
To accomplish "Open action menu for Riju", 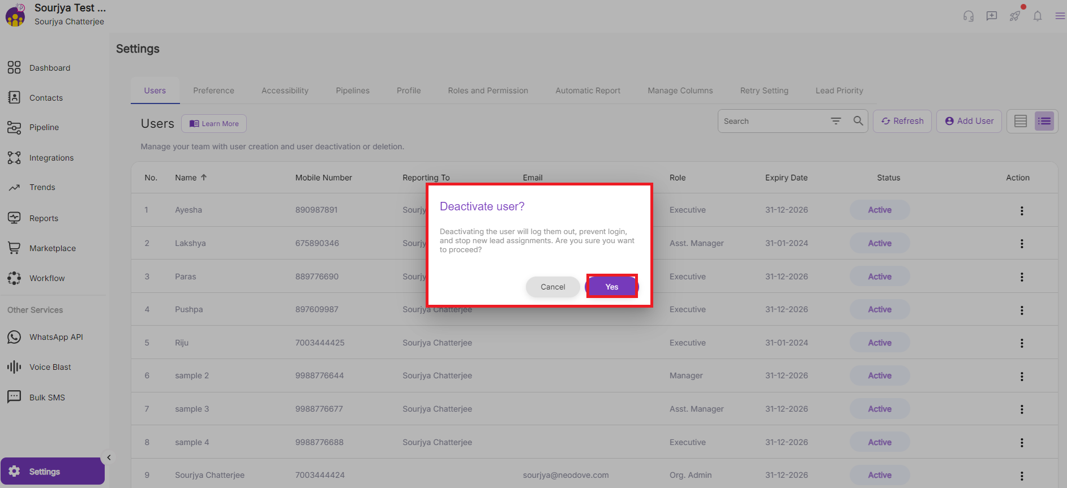I will pos(1021,343).
